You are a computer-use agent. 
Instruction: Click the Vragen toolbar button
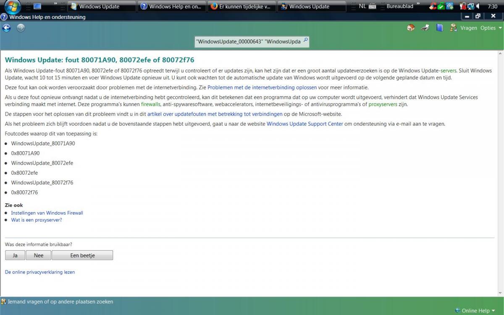pos(464,28)
